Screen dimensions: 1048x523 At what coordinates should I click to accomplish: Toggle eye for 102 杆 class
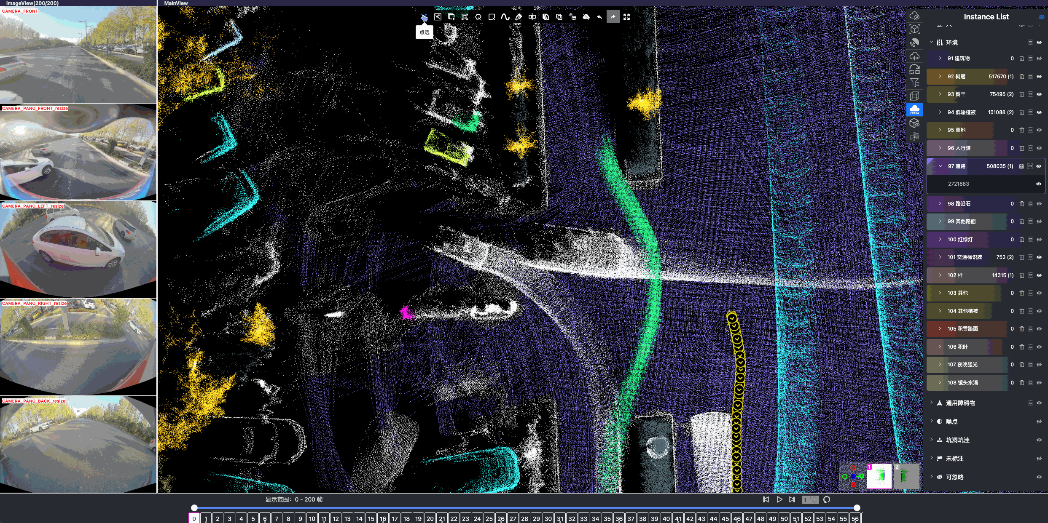tap(1039, 275)
